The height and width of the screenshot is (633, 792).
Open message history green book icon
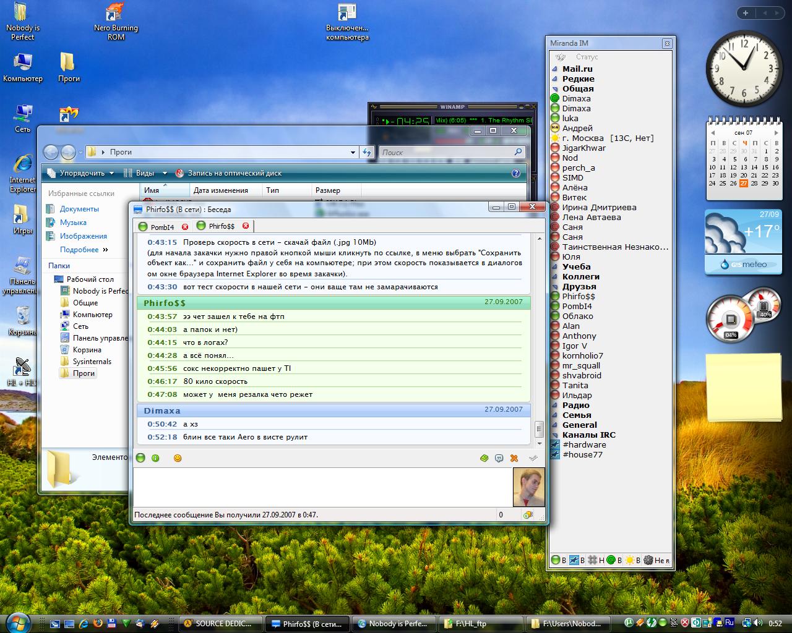484,458
